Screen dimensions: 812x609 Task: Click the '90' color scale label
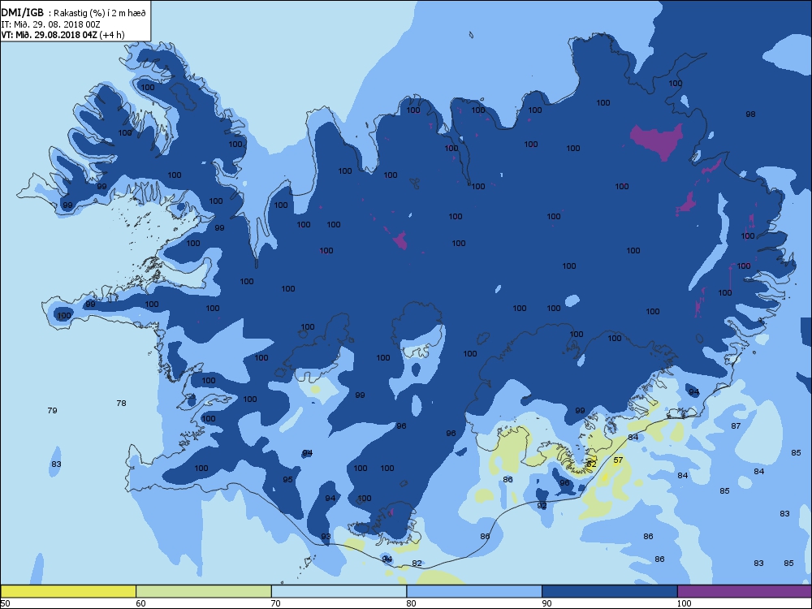(x=546, y=603)
